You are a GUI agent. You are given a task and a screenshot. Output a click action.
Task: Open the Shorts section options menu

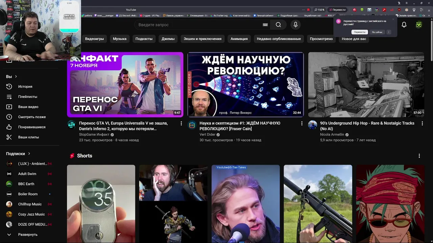click(419, 156)
